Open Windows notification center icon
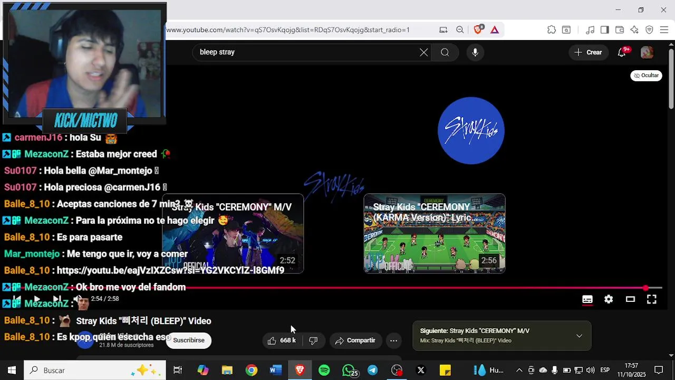This screenshot has width=675, height=380. [659, 370]
